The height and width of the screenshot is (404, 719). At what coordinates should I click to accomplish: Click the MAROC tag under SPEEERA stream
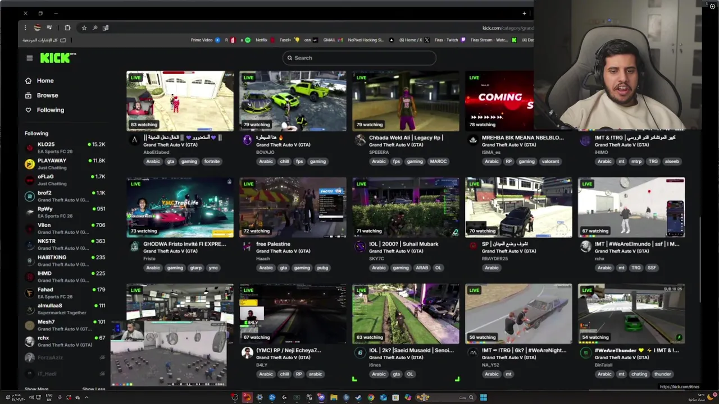click(438, 162)
